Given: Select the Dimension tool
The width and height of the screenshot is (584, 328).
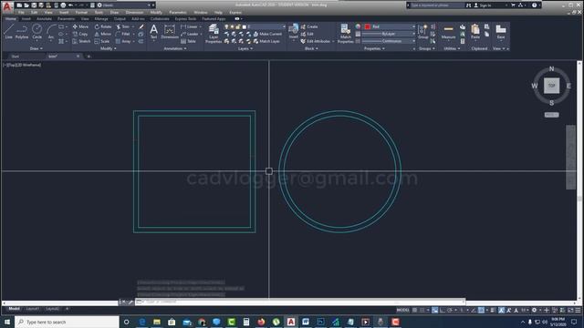Looking at the screenshot, I should coord(170,32).
